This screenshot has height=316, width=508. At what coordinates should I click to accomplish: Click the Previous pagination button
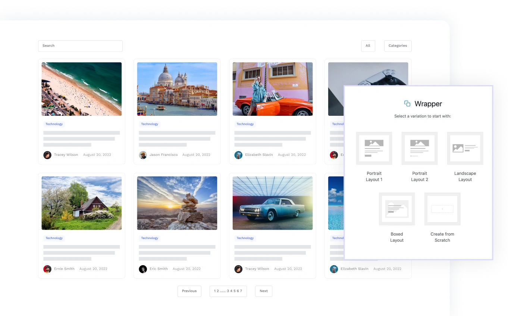[x=189, y=291]
